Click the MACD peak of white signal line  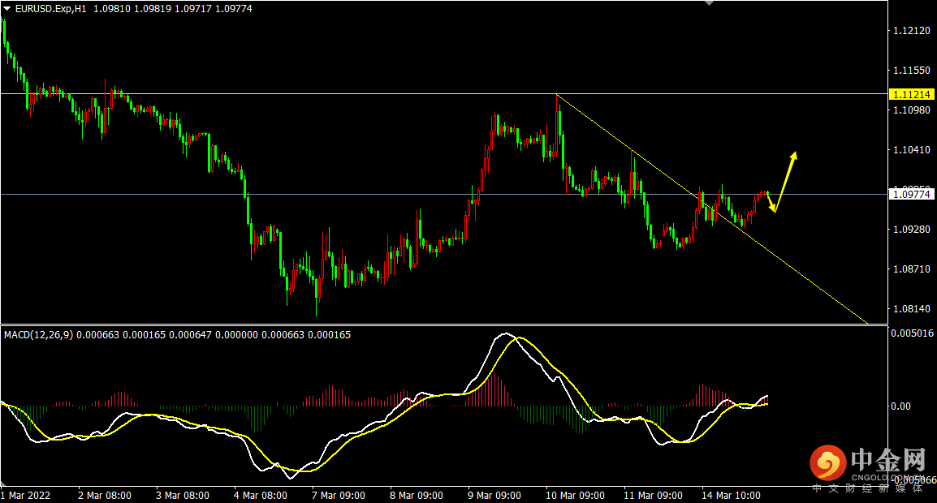point(506,334)
